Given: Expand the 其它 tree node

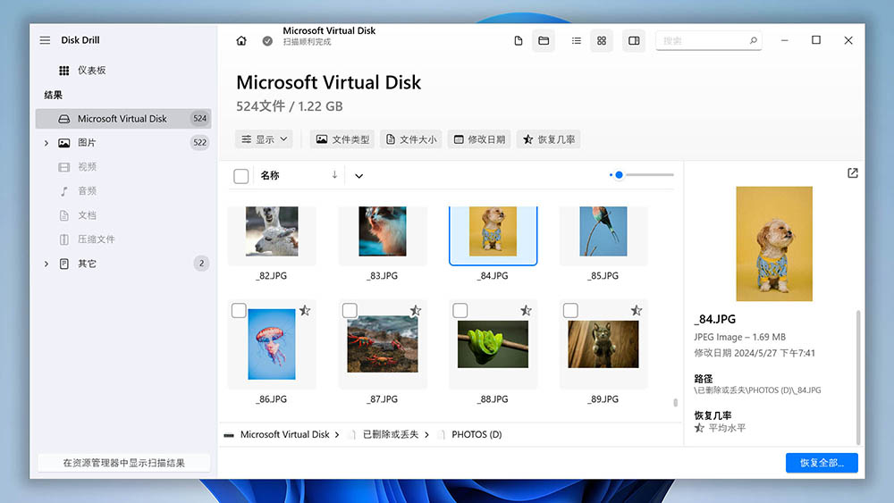Looking at the screenshot, I should 46,264.
